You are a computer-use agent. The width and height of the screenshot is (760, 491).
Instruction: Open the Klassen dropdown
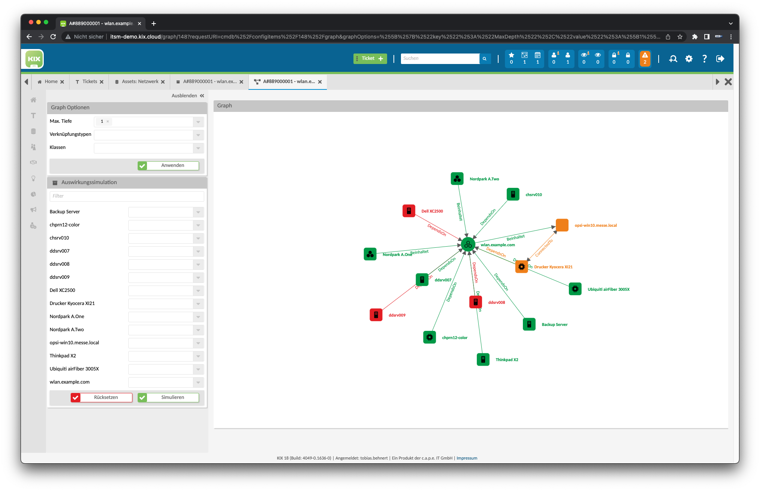click(x=198, y=148)
